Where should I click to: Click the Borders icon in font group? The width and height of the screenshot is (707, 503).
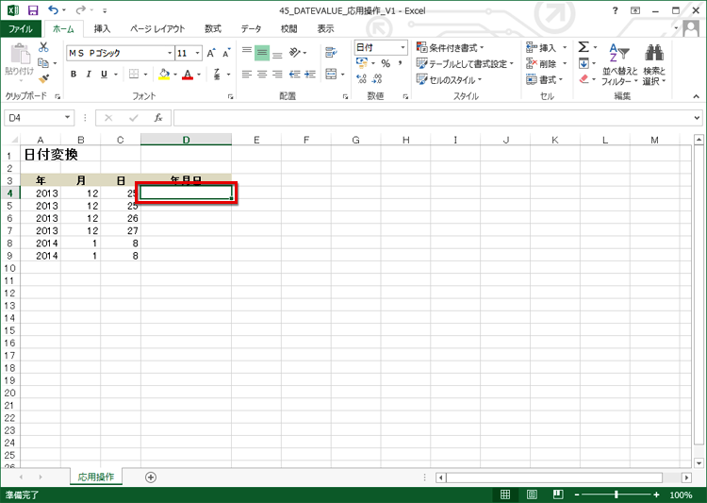(x=134, y=74)
